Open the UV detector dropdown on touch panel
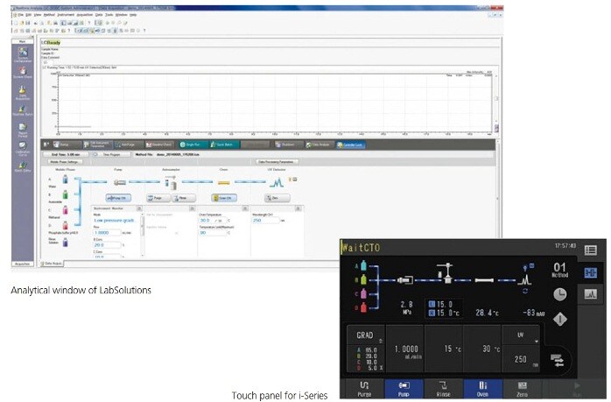Image resolution: width=611 pixels, height=402 pixels. pyautogui.click(x=521, y=335)
